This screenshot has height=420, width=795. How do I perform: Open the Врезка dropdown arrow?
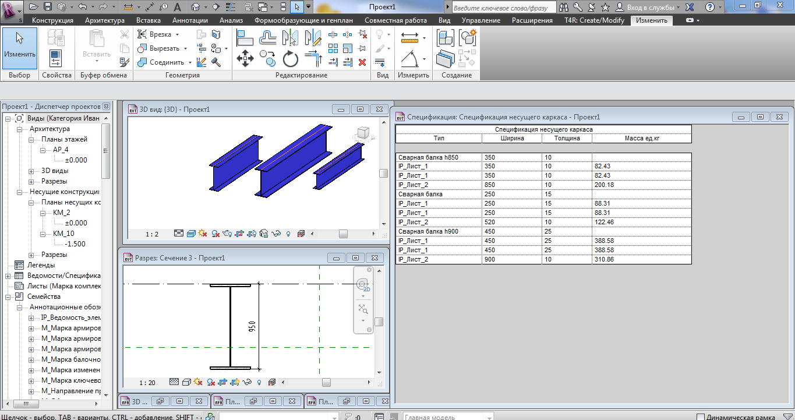pos(177,35)
